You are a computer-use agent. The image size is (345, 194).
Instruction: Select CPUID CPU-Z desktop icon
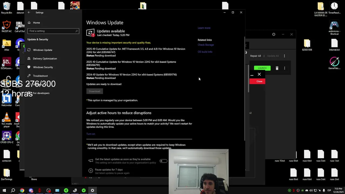pyautogui.click(x=6, y=137)
